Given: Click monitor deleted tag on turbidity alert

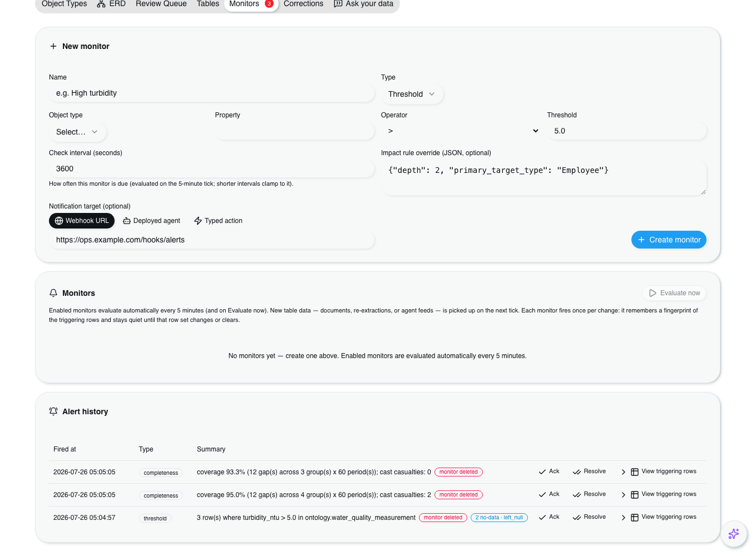Looking at the screenshot, I should [x=443, y=518].
